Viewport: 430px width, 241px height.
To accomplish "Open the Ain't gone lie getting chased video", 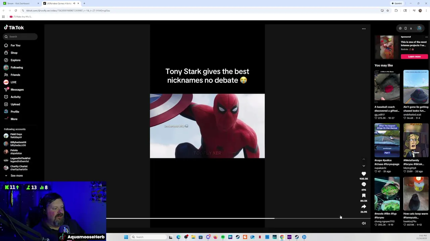I will point(416,87).
